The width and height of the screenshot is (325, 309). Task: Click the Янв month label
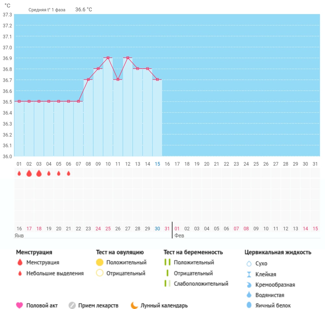click(19, 236)
